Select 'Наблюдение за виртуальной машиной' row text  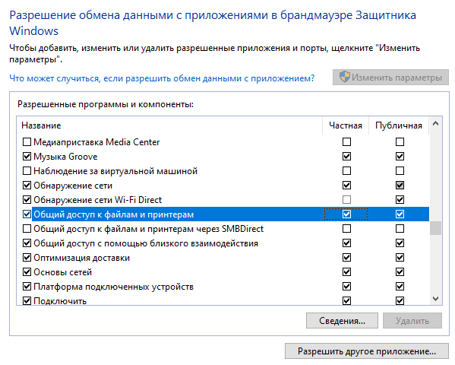pos(115,171)
